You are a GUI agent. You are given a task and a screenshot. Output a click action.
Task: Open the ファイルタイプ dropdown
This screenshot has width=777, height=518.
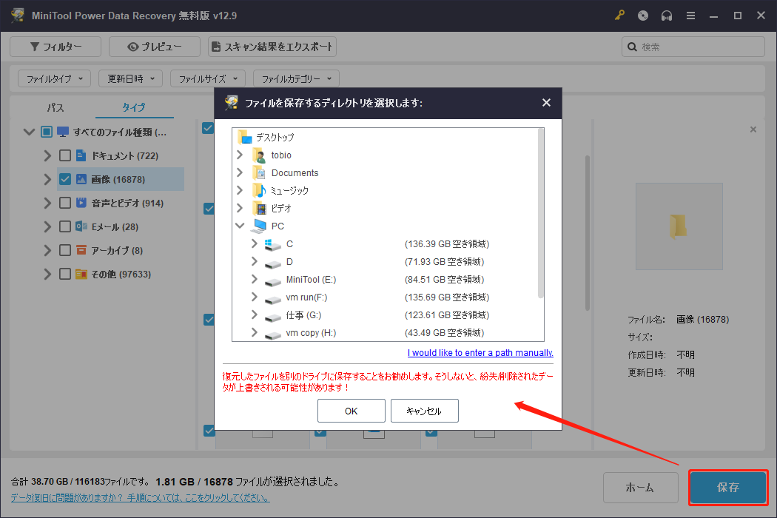(55, 78)
